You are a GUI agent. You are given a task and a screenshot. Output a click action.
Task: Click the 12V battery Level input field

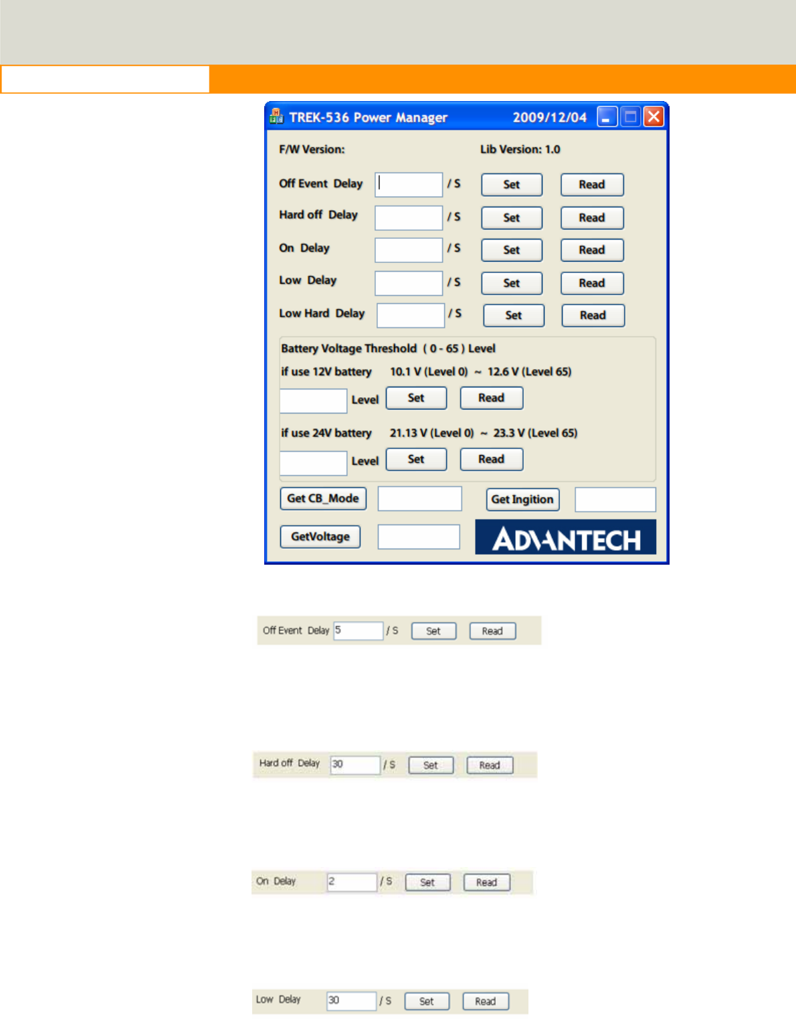[x=313, y=401]
